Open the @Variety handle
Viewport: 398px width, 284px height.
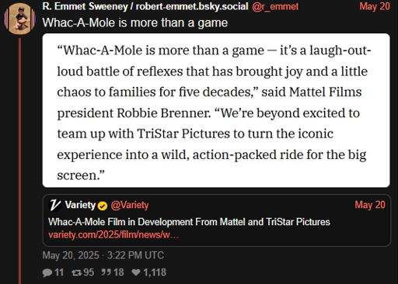click(130, 205)
